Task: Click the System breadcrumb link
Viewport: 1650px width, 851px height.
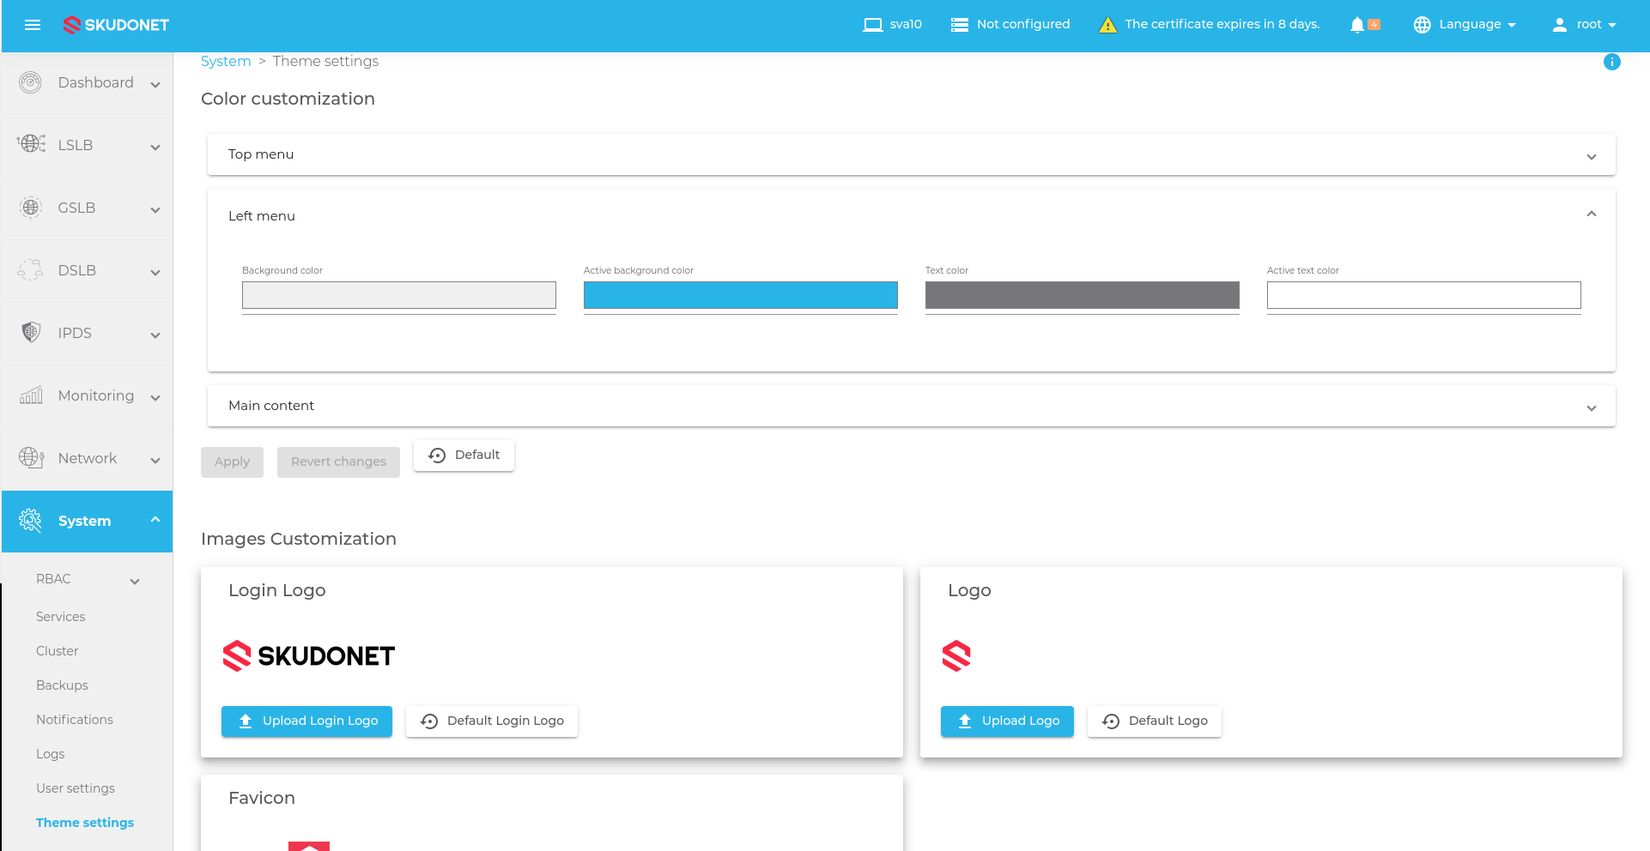Action: coord(226,61)
